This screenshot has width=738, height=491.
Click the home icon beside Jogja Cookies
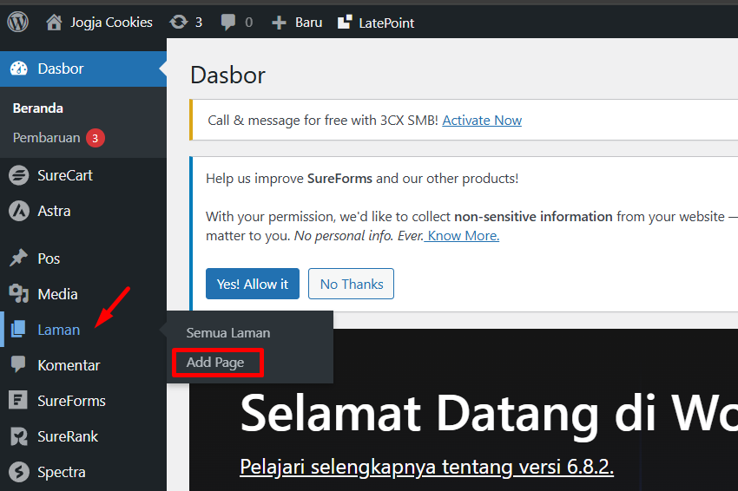(54, 22)
